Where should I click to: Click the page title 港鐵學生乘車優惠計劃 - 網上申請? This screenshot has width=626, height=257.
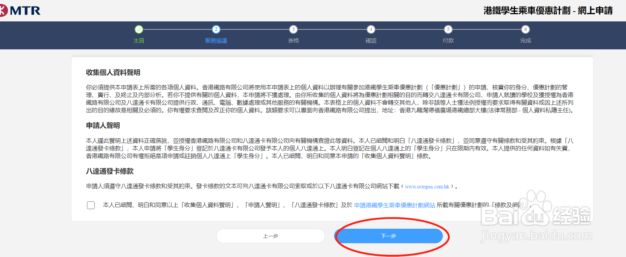pos(548,11)
